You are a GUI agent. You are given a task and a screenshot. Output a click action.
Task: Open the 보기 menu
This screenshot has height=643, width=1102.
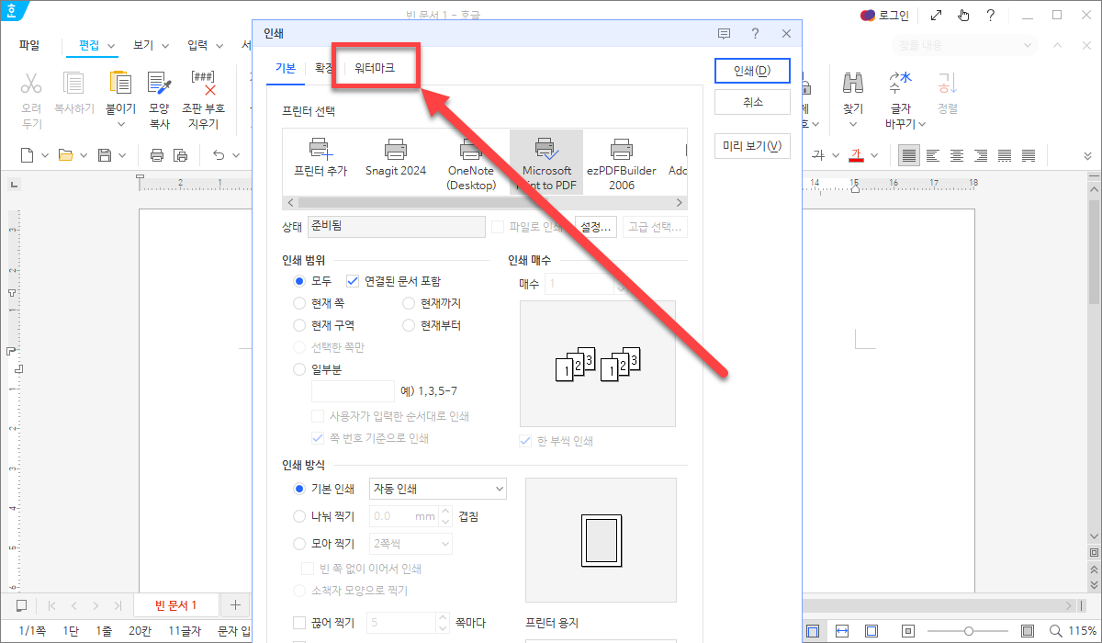(x=143, y=45)
